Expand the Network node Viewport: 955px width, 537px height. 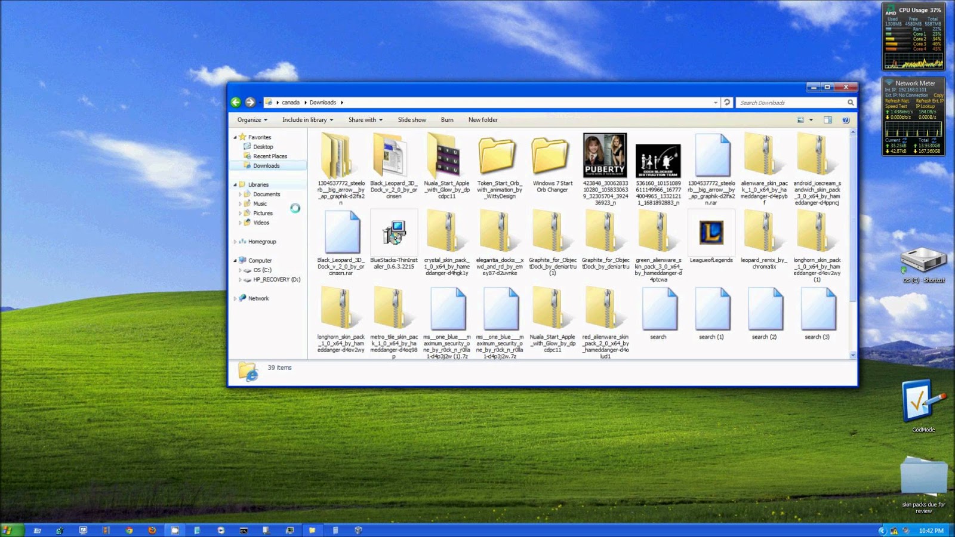235,298
